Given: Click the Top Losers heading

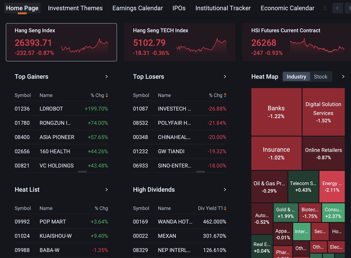Looking at the screenshot, I should pyautogui.click(x=149, y=77).
